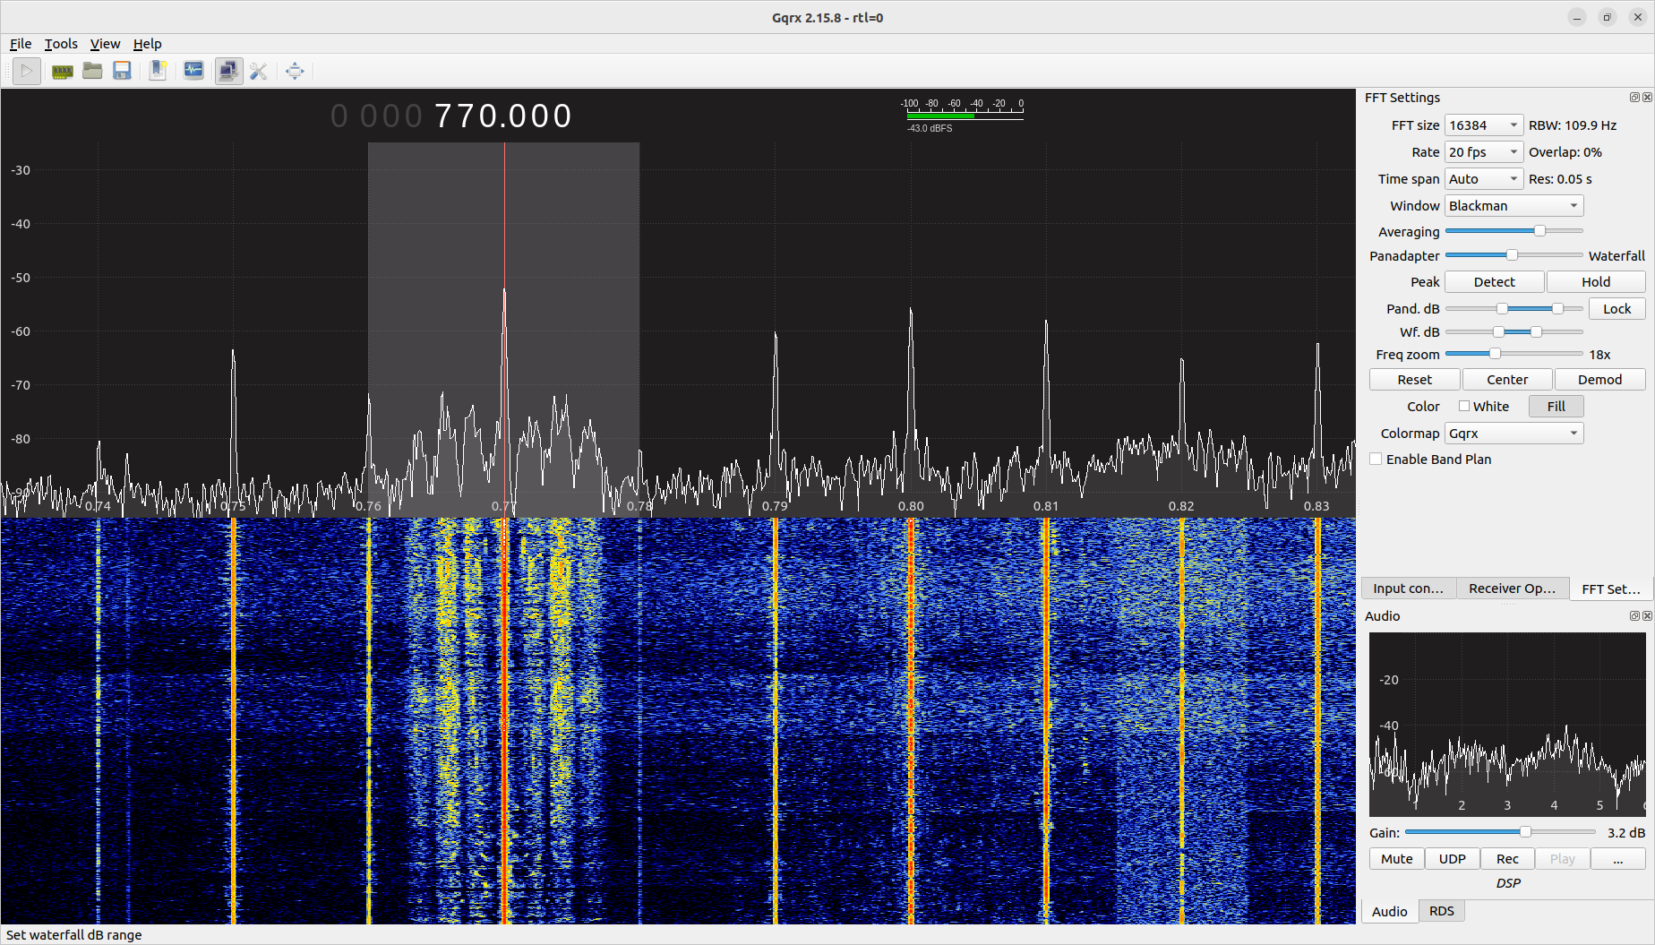Enable the White color checkbox
This screenshot has width=1655, height=945.
point(1464,407)
